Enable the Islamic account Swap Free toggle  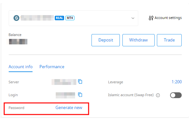click(176, 95)
